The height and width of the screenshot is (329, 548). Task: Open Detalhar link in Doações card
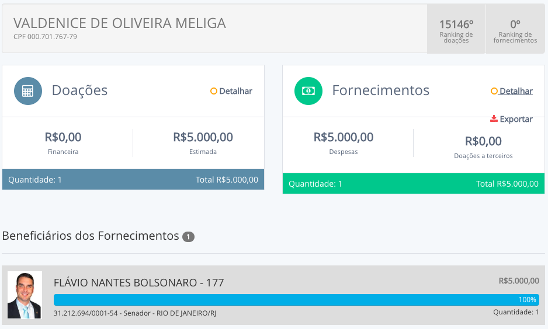pos(235,91)
